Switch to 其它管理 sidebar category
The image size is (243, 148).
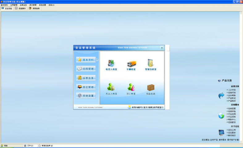tap(86, 87)
